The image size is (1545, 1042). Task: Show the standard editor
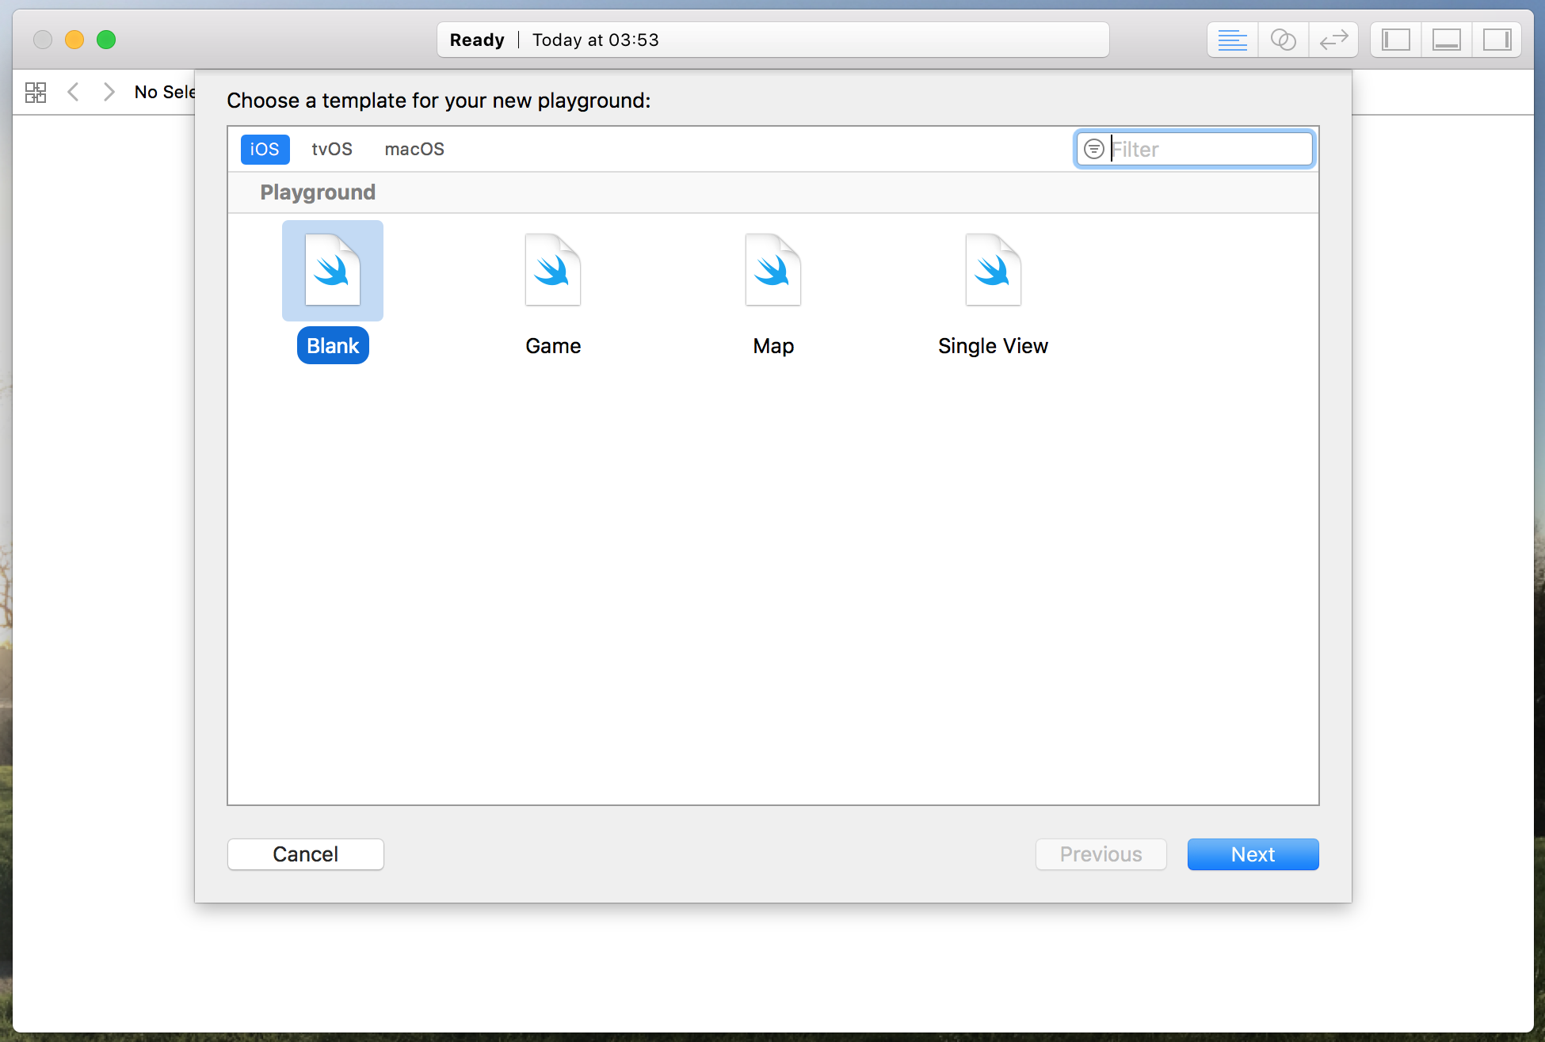coord(1232,40)
